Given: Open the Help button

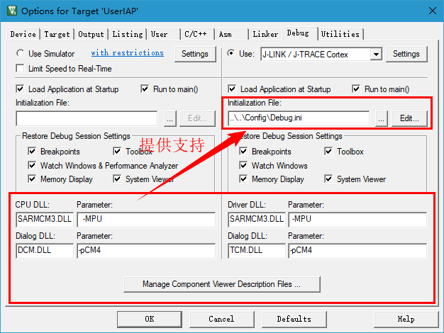Looking at the screenshot, I should coord(406,319).
